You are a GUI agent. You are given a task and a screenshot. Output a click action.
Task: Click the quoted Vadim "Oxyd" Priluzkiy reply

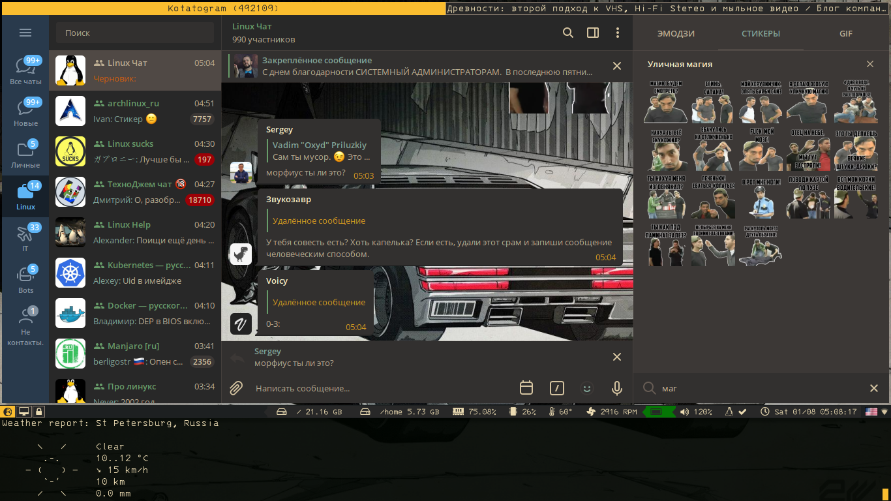(320, 151)
